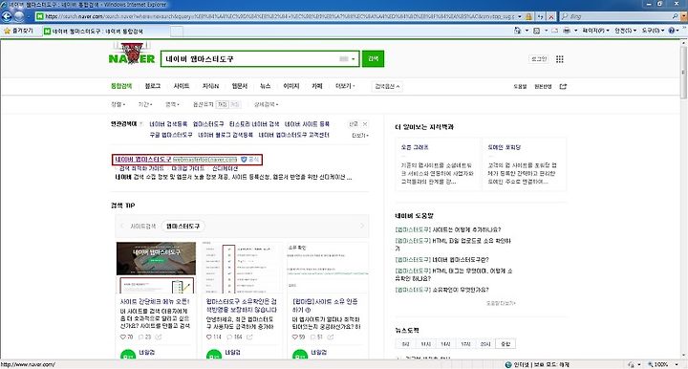Select the 통합검색 tab
688x369 pixels.
tap(121, 86)
